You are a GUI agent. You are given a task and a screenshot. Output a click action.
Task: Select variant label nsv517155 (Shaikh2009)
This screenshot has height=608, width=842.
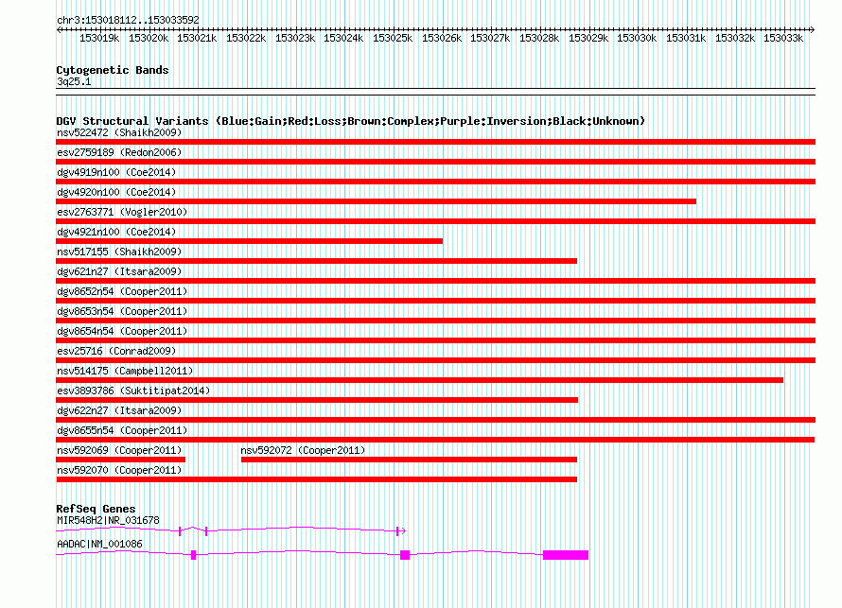[x=119, y=252]
